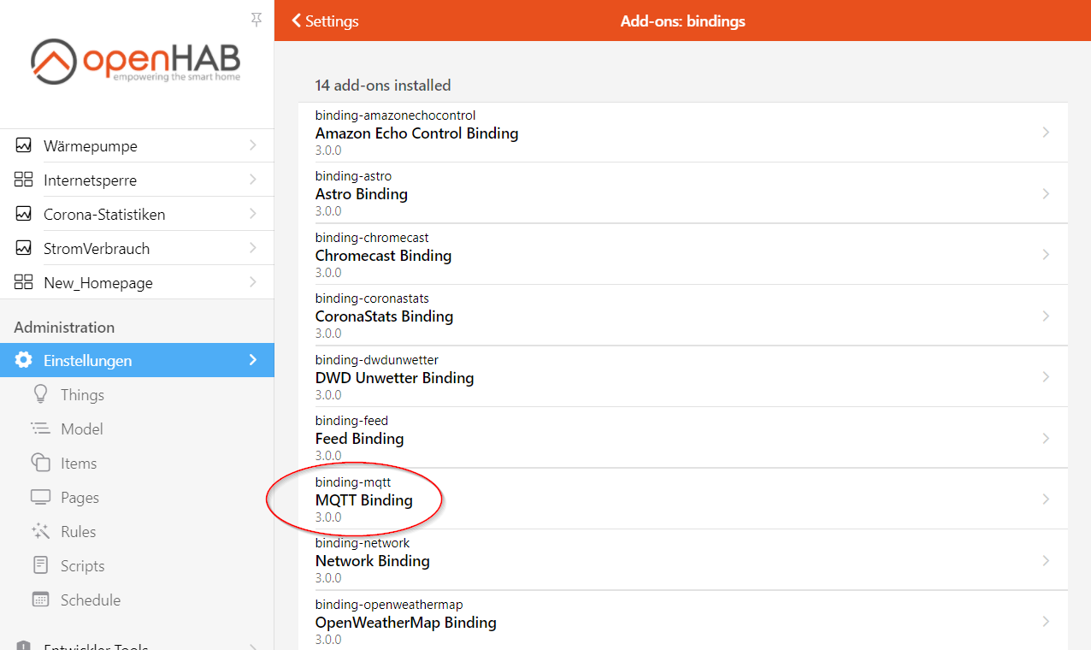Go back to Settings
1091x650 pixels.
pos(325,21)
